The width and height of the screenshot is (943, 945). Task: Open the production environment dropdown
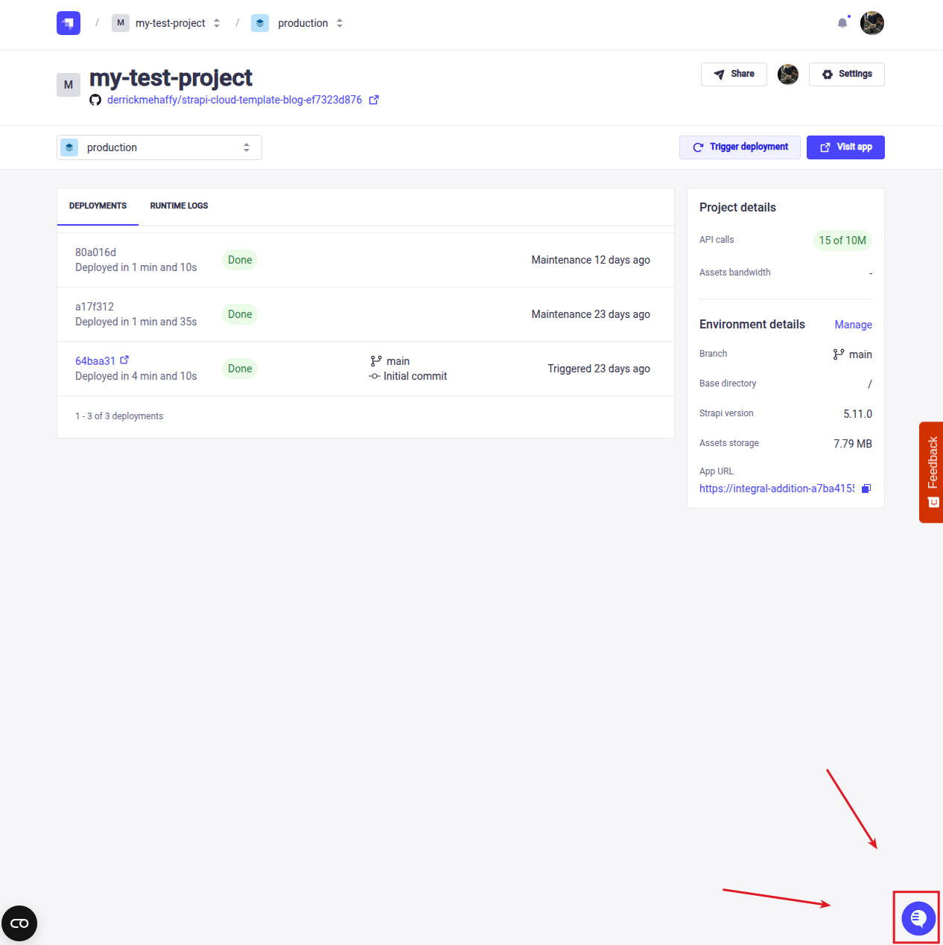159,147
